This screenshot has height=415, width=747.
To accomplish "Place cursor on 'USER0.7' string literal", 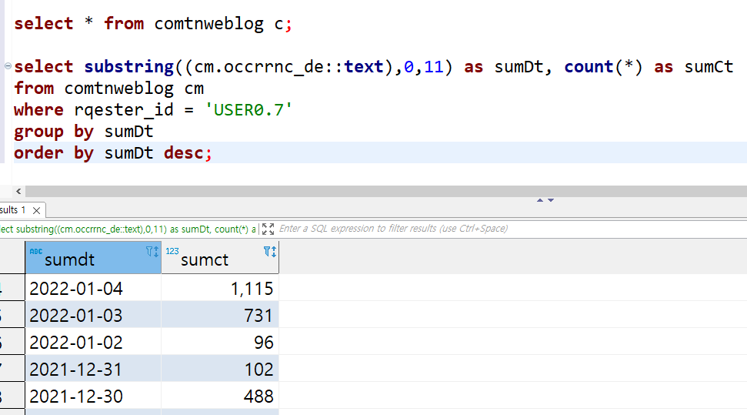I will [248, 109].
